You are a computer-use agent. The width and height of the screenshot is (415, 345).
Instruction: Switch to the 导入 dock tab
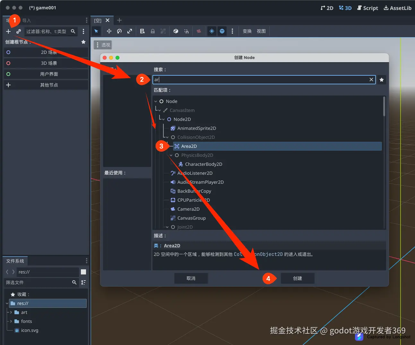[x=27, y=21]
